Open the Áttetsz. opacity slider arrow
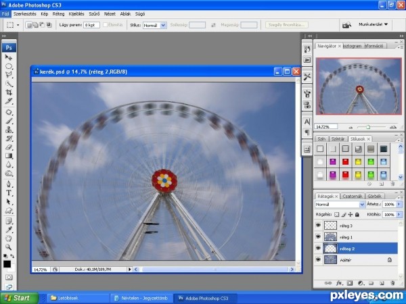This screenshot has height=304, width=406. pos(399,204)
